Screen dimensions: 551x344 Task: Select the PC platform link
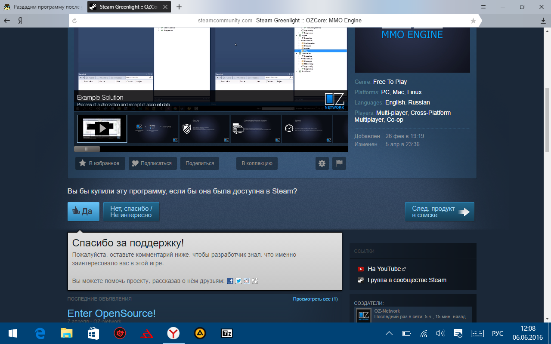[x=385, y=92]
